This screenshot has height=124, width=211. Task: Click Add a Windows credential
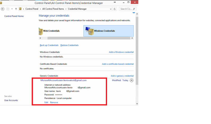(121, 52)
